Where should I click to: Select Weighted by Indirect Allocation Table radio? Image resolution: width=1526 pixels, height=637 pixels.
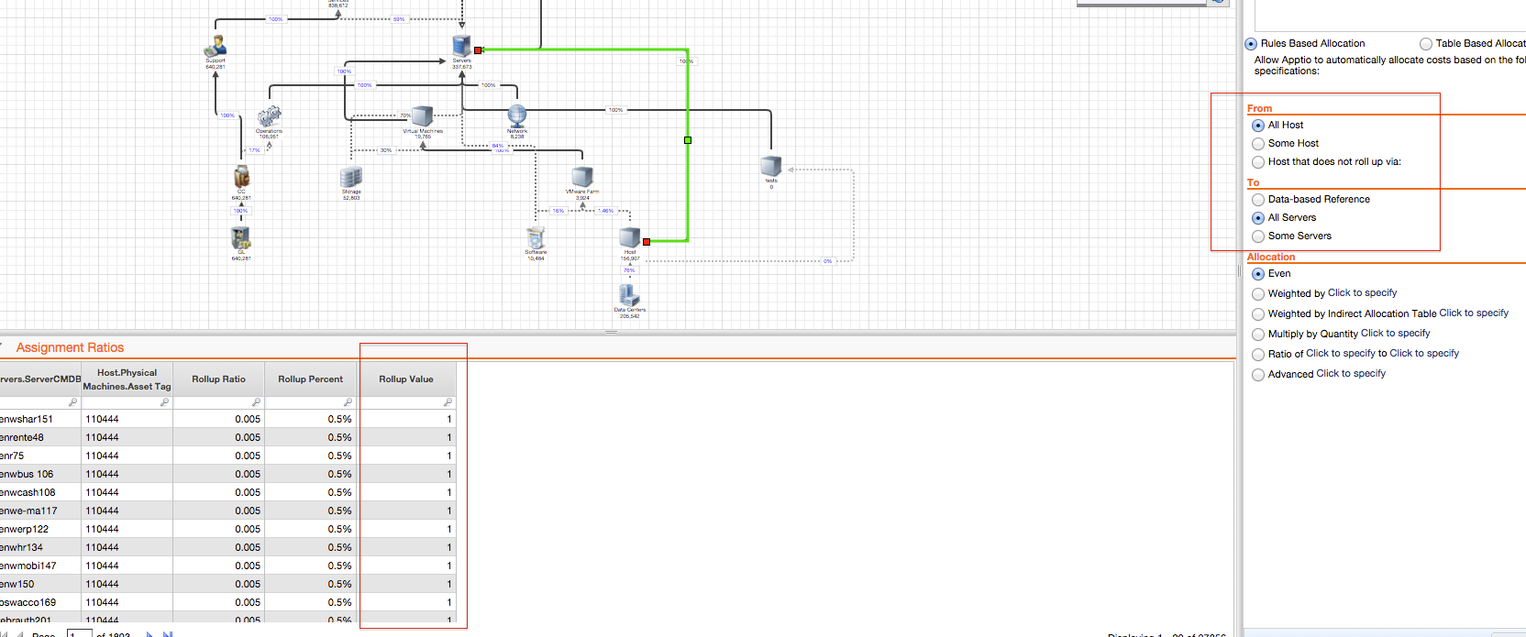1258,314
